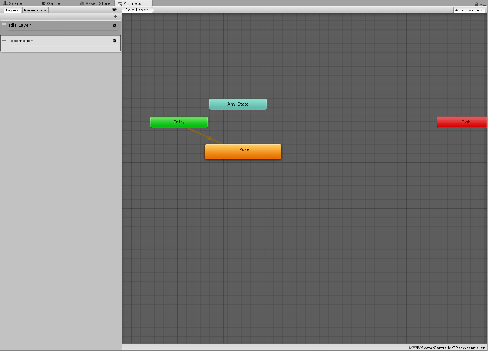The height and width of the screenshot is (351, 488).
Task: Click the Locomotion layer reorder handle
Action: (x=4, y=40)
